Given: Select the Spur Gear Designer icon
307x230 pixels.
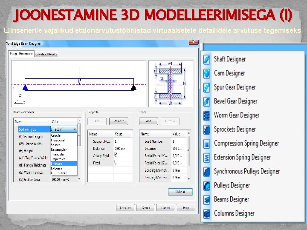Looking at the screenshot, I should point(206,87).
